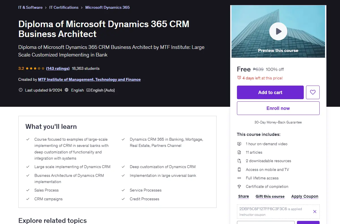Click the star rating icons

35,68
